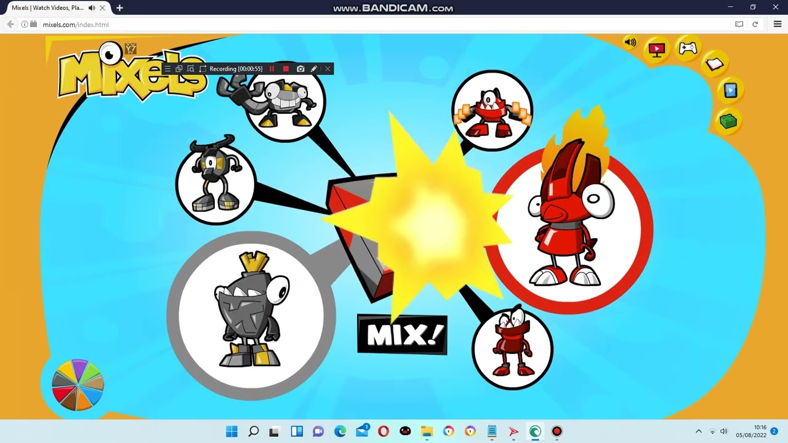Open File Explorer from the taskbar
The width and height of the screenshot is (788, 443).
[x=427, y=431]
